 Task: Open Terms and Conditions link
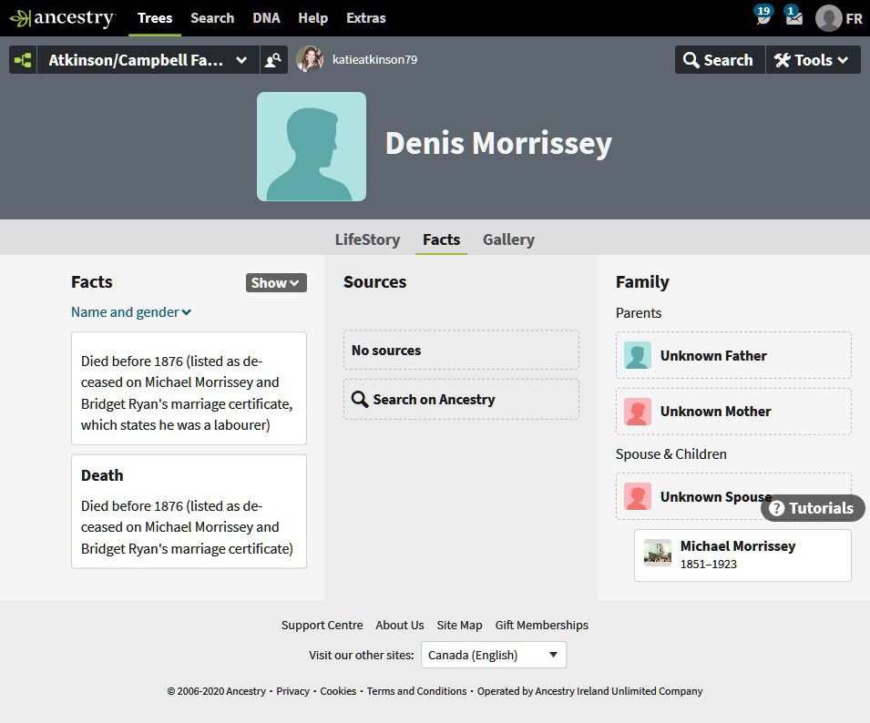tap(416, 691)
